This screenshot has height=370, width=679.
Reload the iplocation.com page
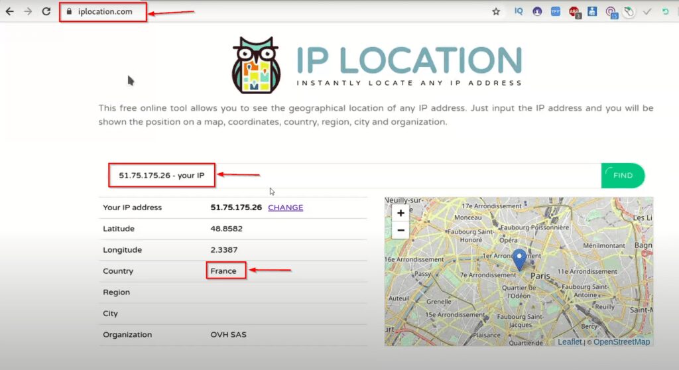pos(46,12)
